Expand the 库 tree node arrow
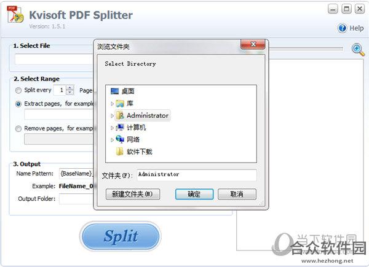Screen dimensions: 369x267 pos(113,104)
